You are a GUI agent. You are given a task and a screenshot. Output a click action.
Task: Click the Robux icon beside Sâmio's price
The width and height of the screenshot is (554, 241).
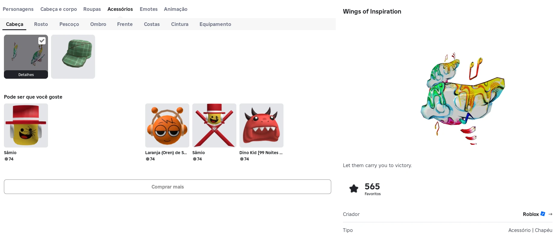coord(6,159)
